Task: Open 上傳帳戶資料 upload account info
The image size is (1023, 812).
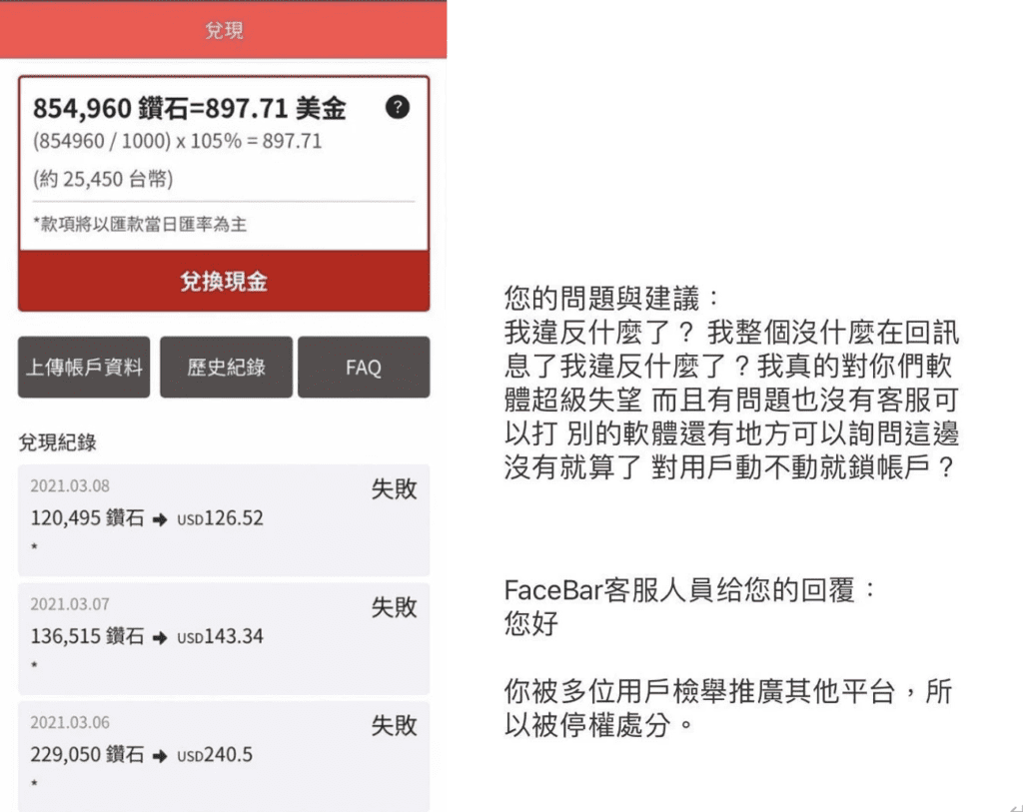Action: point(84,368)
